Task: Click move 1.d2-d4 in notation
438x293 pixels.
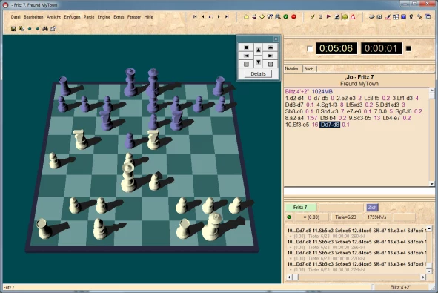Action: 294,98
